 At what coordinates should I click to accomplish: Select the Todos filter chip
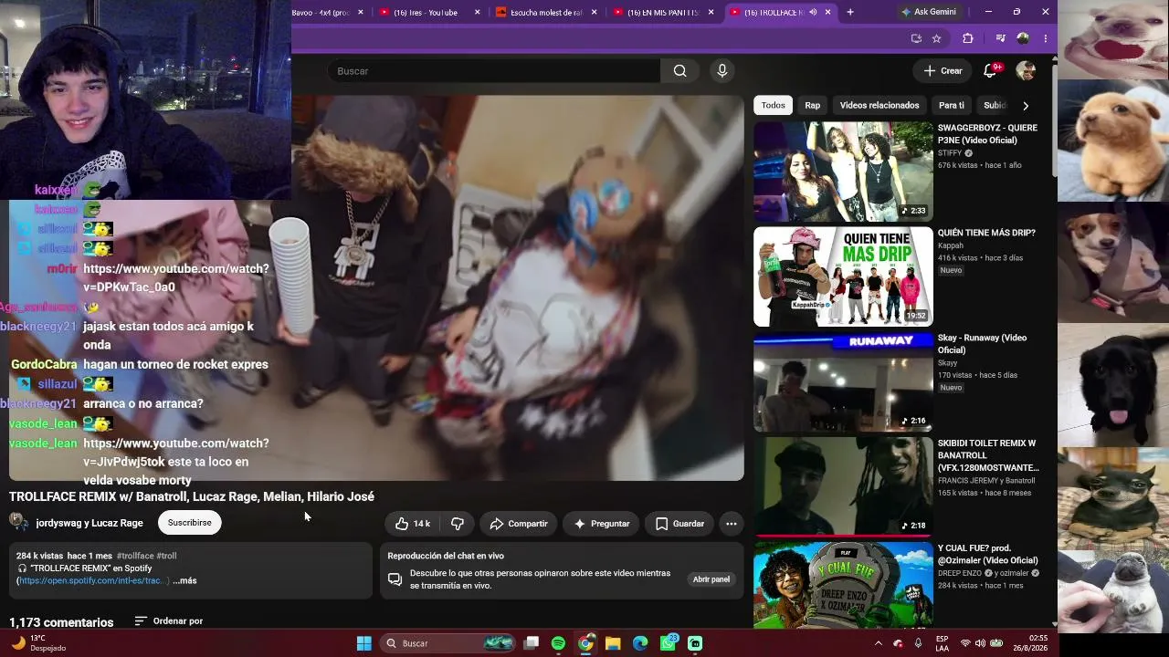[773, 106]
